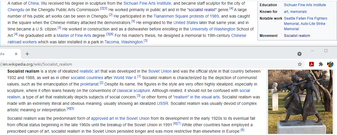Viewport: 337px width, 135px height.
Task: Follow the Sichuan Fine Arts Institute infobox link
Action: (305, 5)
